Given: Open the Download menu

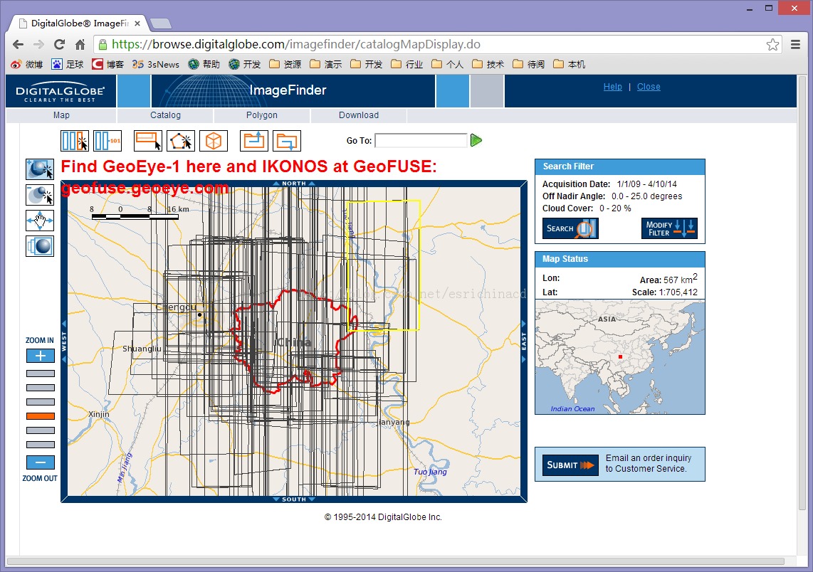Looking at the screenshot, I should (x=359, y=115).
